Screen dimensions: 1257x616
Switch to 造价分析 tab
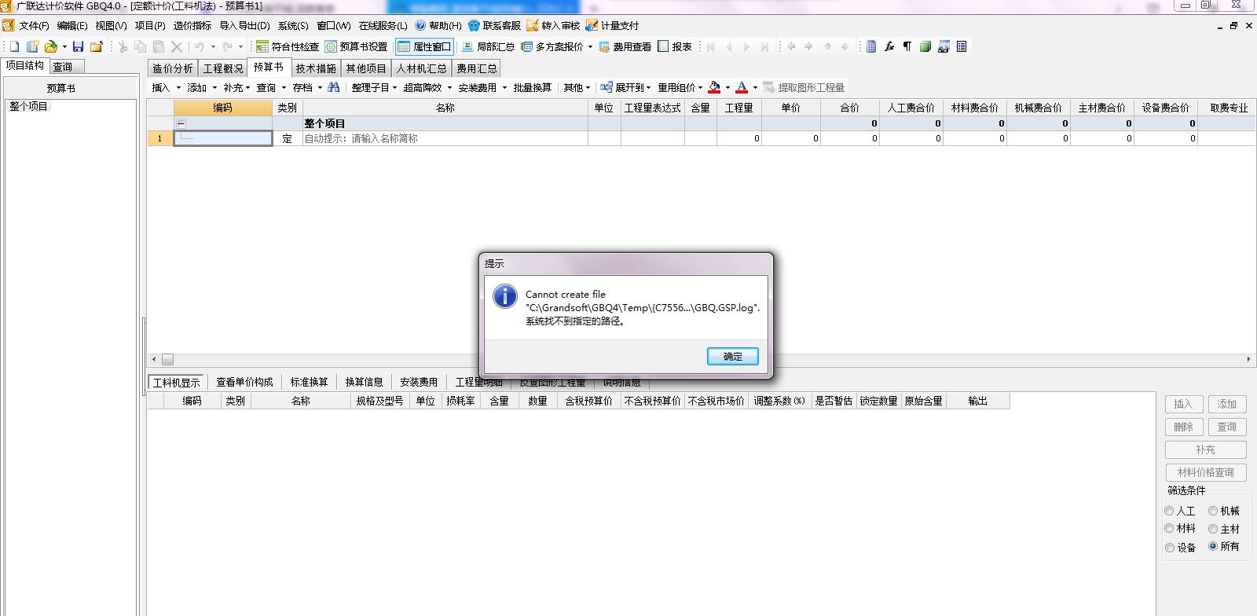[x=173, y=68]
